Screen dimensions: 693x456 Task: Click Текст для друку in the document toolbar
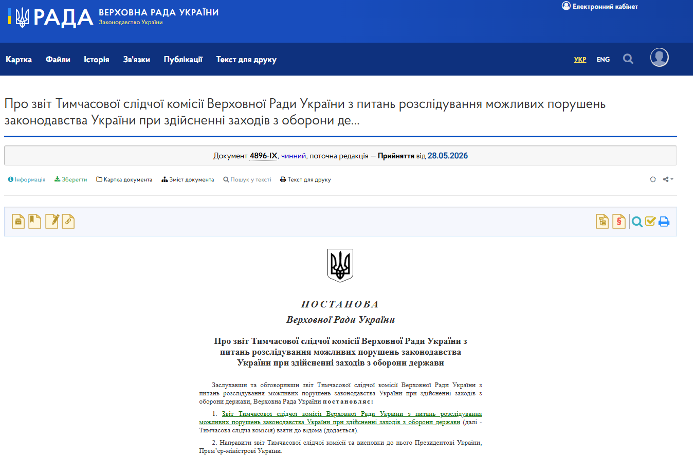[x=305, y=179]
